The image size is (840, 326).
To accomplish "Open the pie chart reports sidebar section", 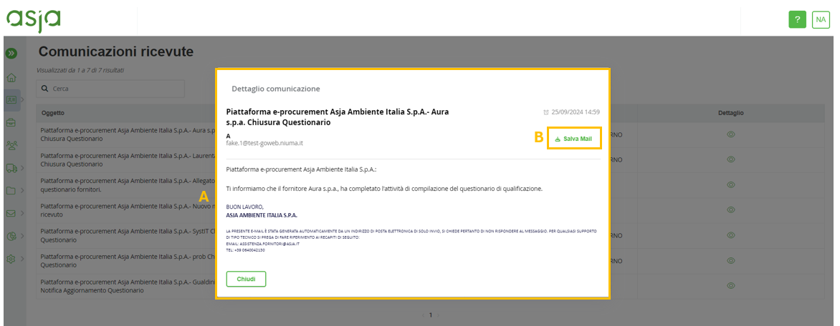I will pos(11,236).
